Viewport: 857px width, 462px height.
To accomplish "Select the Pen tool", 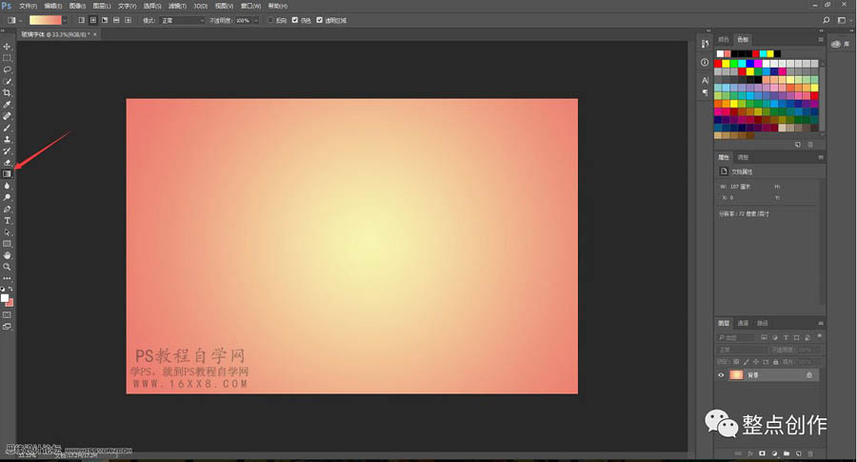I will 7,209.
